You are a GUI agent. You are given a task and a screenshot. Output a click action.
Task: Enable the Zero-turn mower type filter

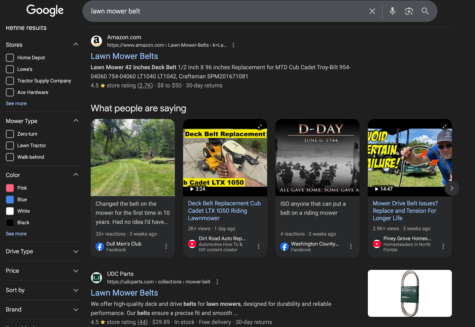pos(10,134)
